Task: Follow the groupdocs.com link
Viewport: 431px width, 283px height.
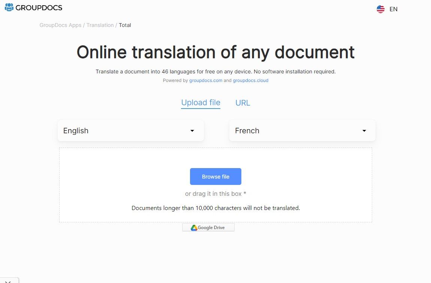Action: click(206, 80)
